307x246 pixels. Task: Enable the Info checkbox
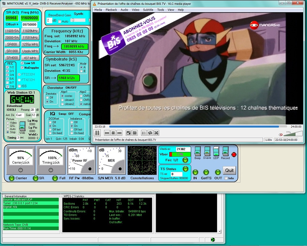click(226, 178)
